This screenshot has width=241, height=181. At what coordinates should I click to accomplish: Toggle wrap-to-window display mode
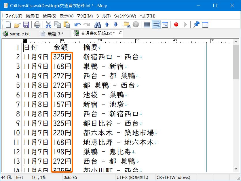(165, 25)
